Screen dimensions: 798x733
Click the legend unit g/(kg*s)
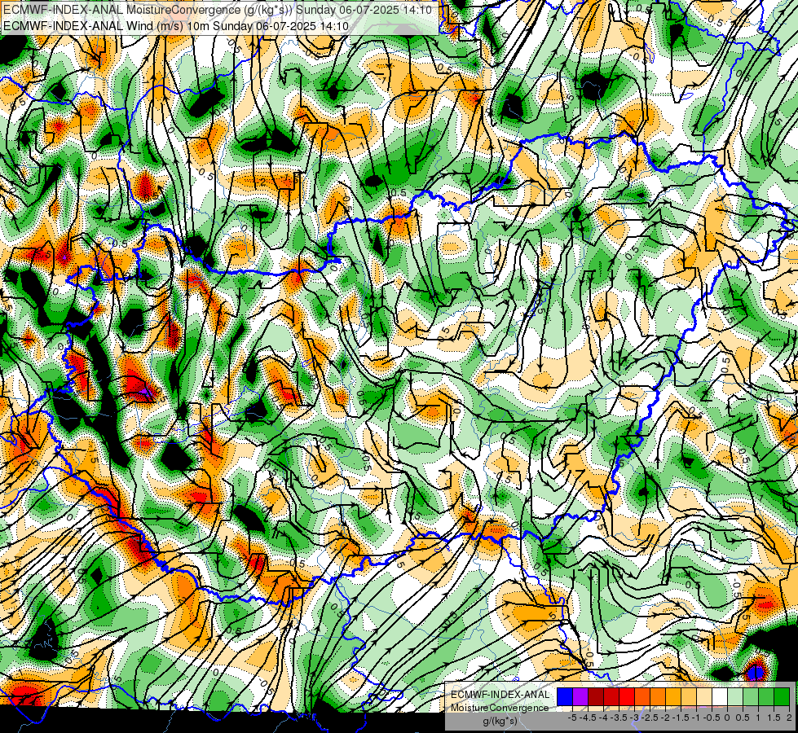click(x=500, y=722)
